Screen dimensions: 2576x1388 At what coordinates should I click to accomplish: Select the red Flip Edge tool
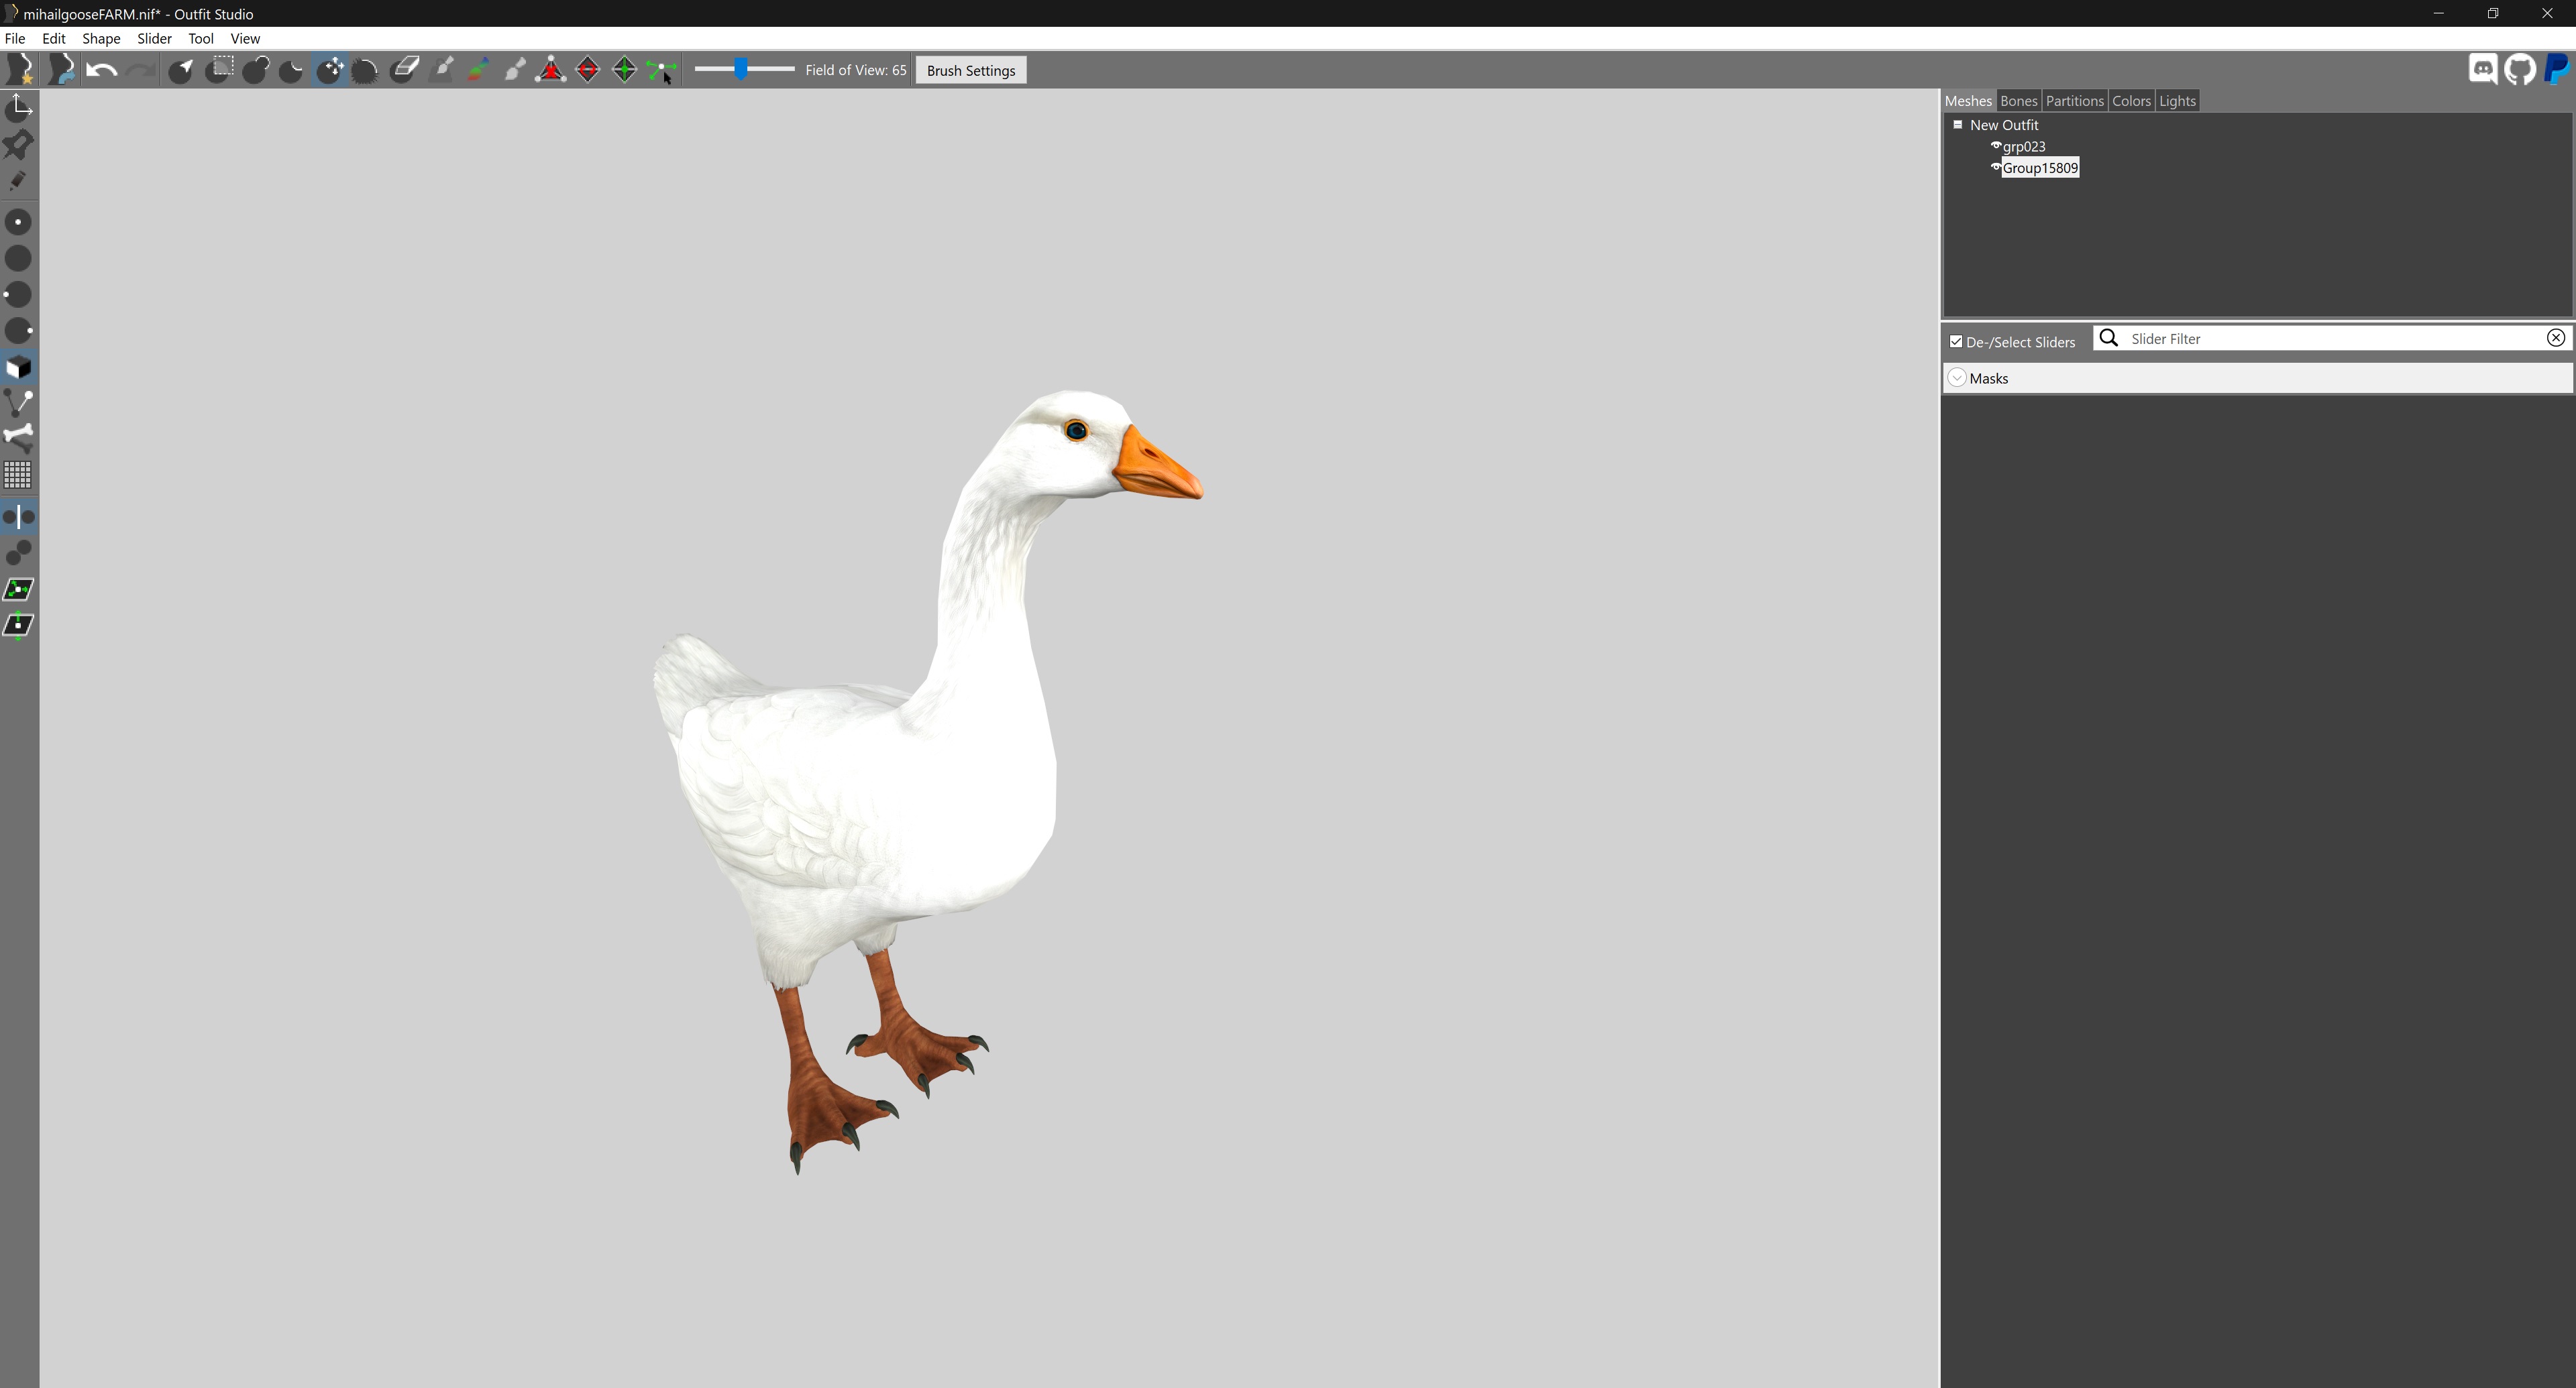588,70
